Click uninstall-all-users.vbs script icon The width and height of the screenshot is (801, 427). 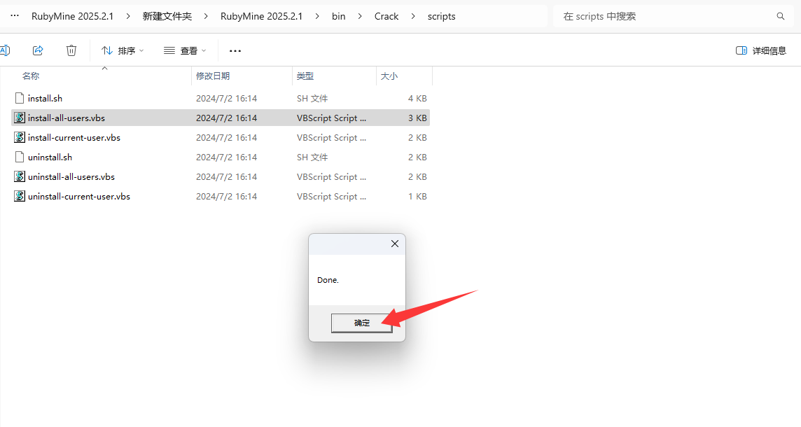pyautogui.click(x=20, y=176)
